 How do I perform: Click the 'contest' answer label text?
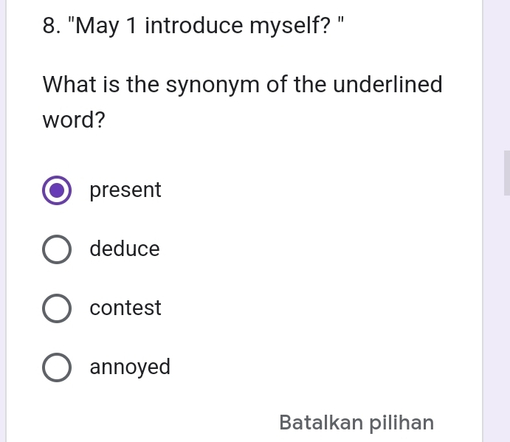click(125, 308)
